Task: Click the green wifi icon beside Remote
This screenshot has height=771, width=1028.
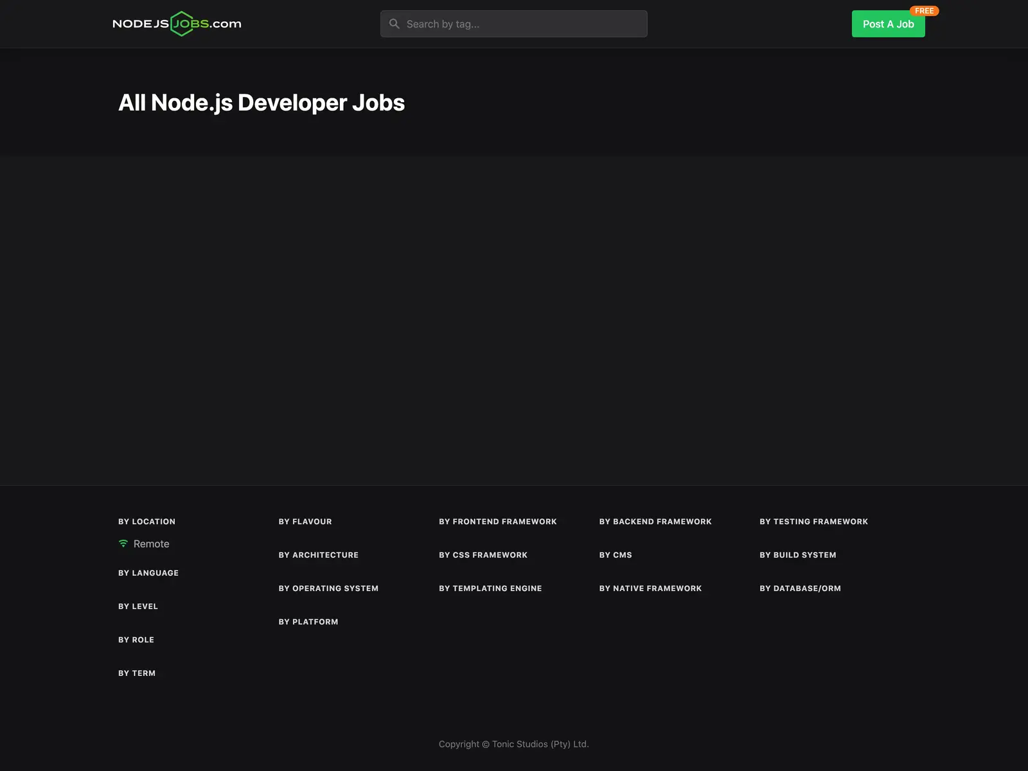Action: [123, 544]
